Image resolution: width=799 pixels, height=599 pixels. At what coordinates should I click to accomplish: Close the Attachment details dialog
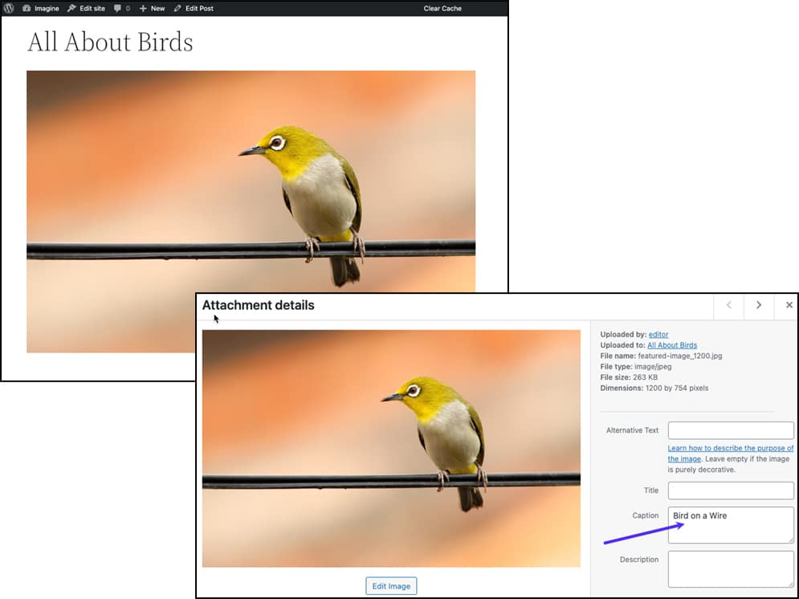point(789,305)
